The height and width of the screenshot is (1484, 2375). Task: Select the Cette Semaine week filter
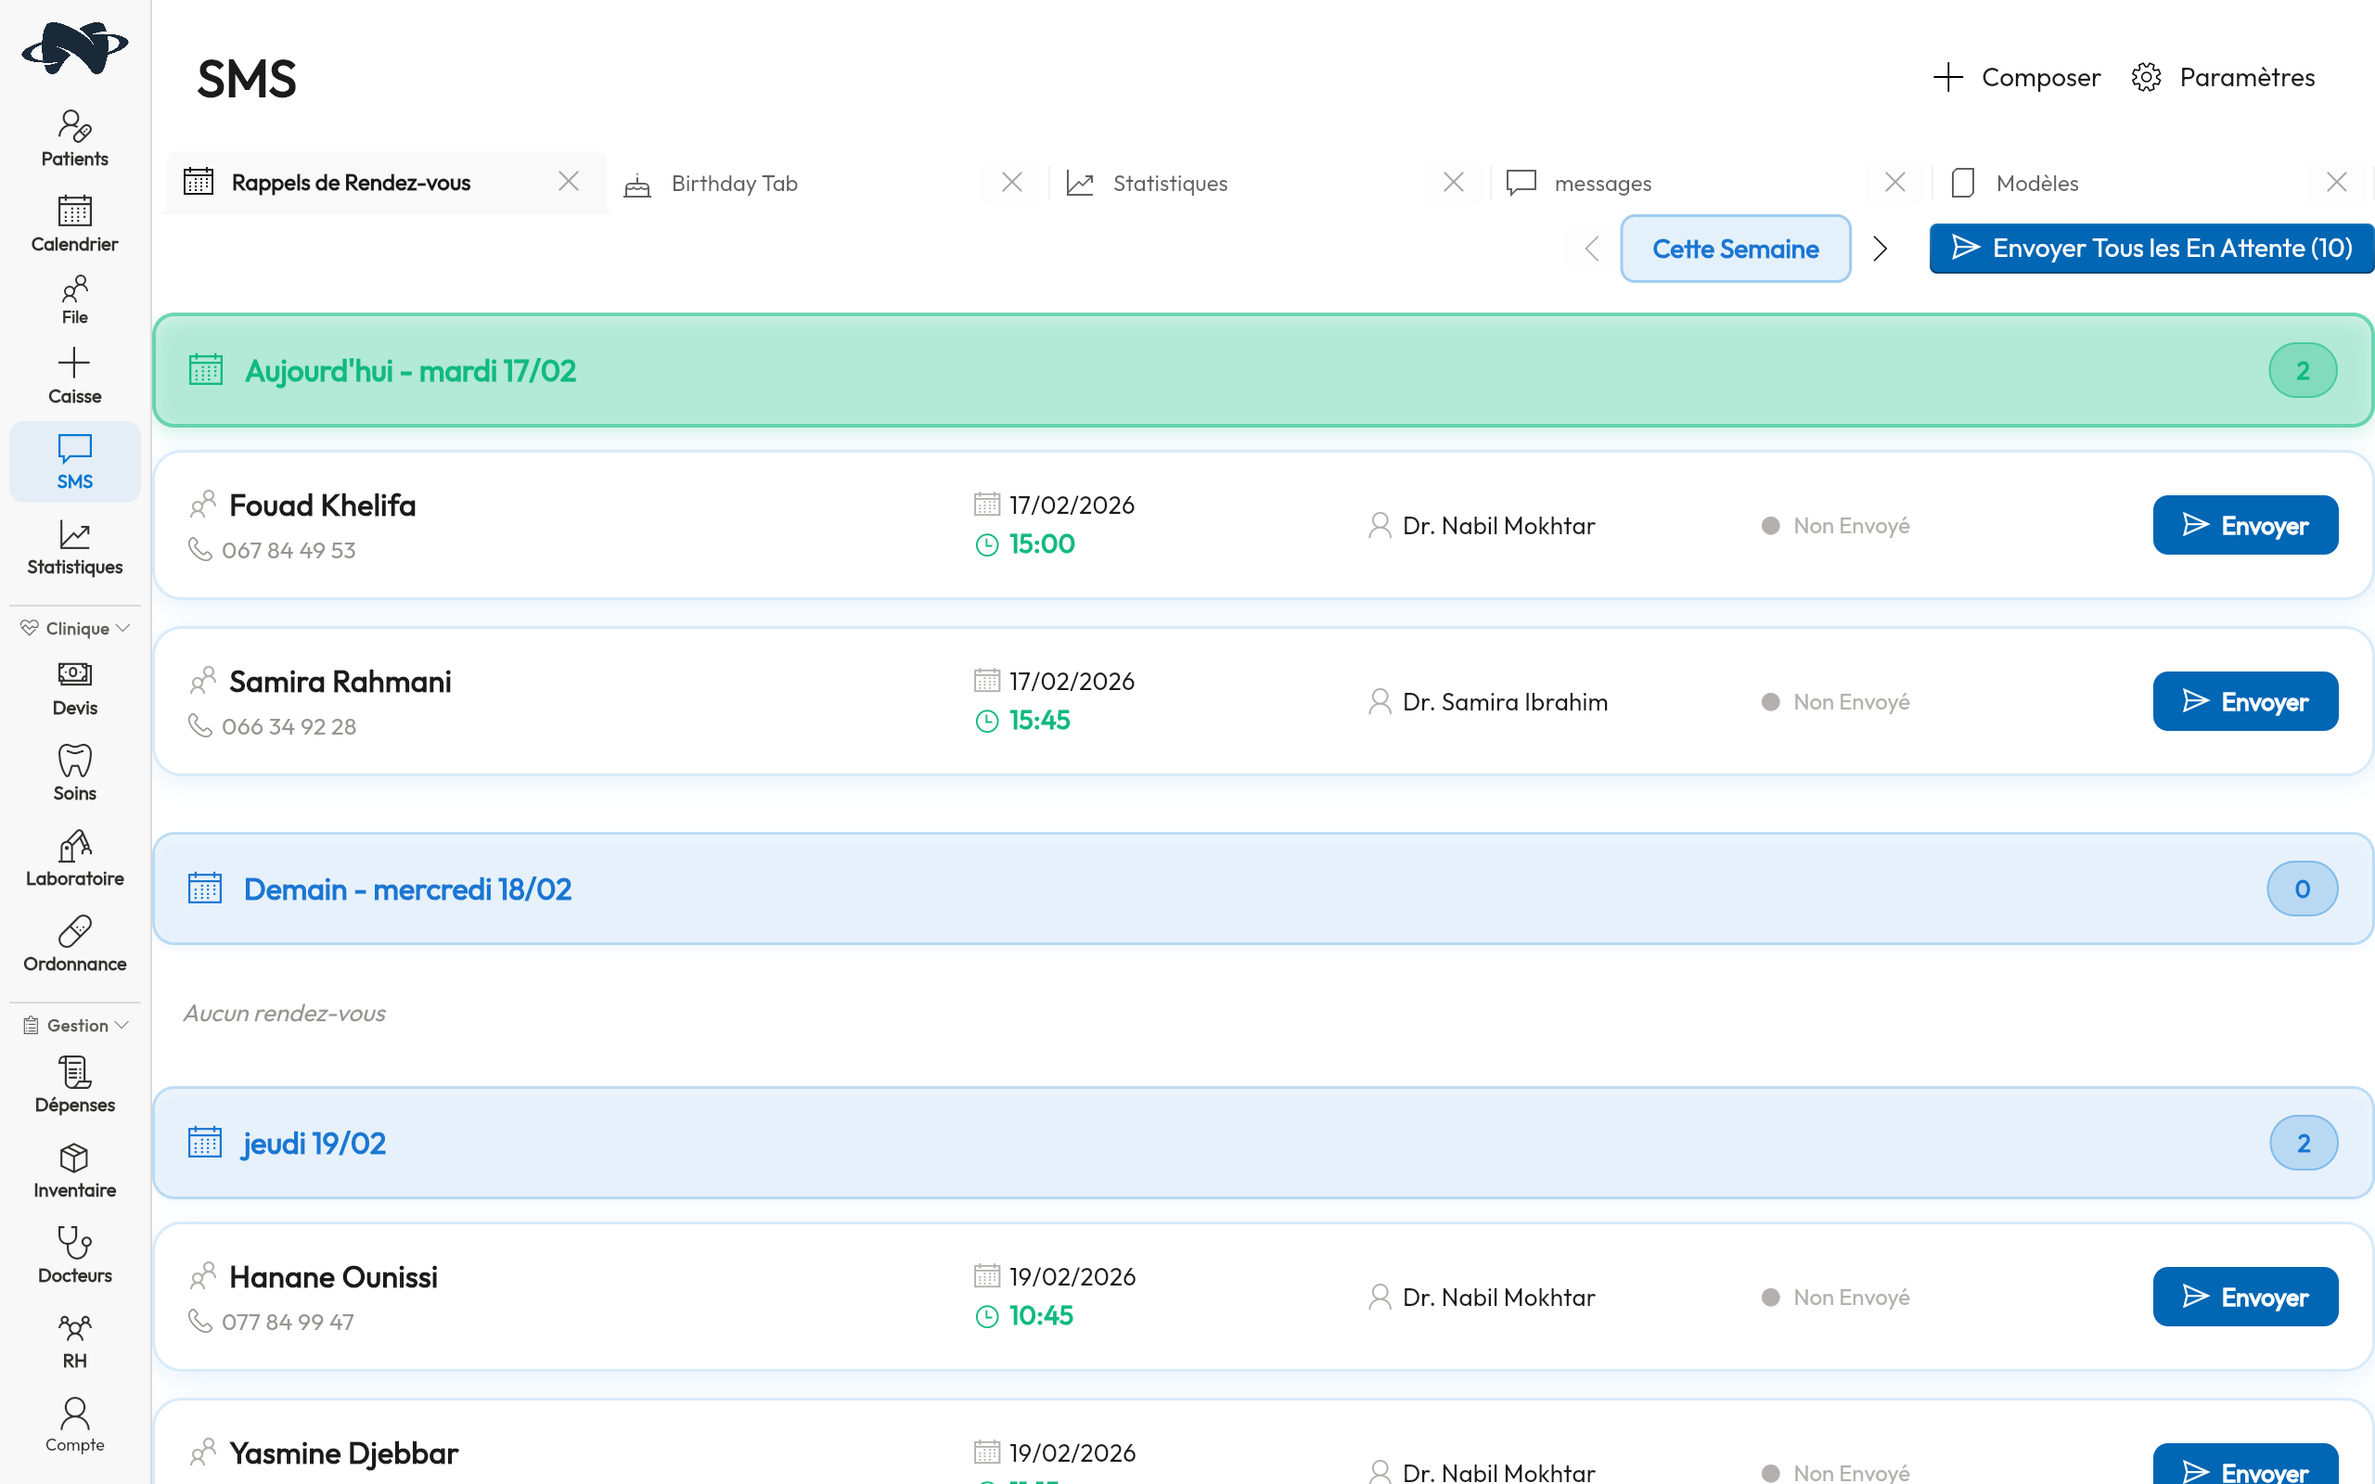(1734, 249)
